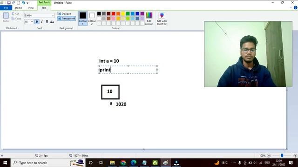This screenshot has height=167, width=298.
Task: Select the Colour 2 background button
Action: click(92, 19)
